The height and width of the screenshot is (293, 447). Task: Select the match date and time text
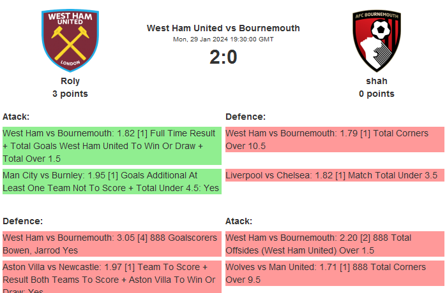[x=223, y=39]
